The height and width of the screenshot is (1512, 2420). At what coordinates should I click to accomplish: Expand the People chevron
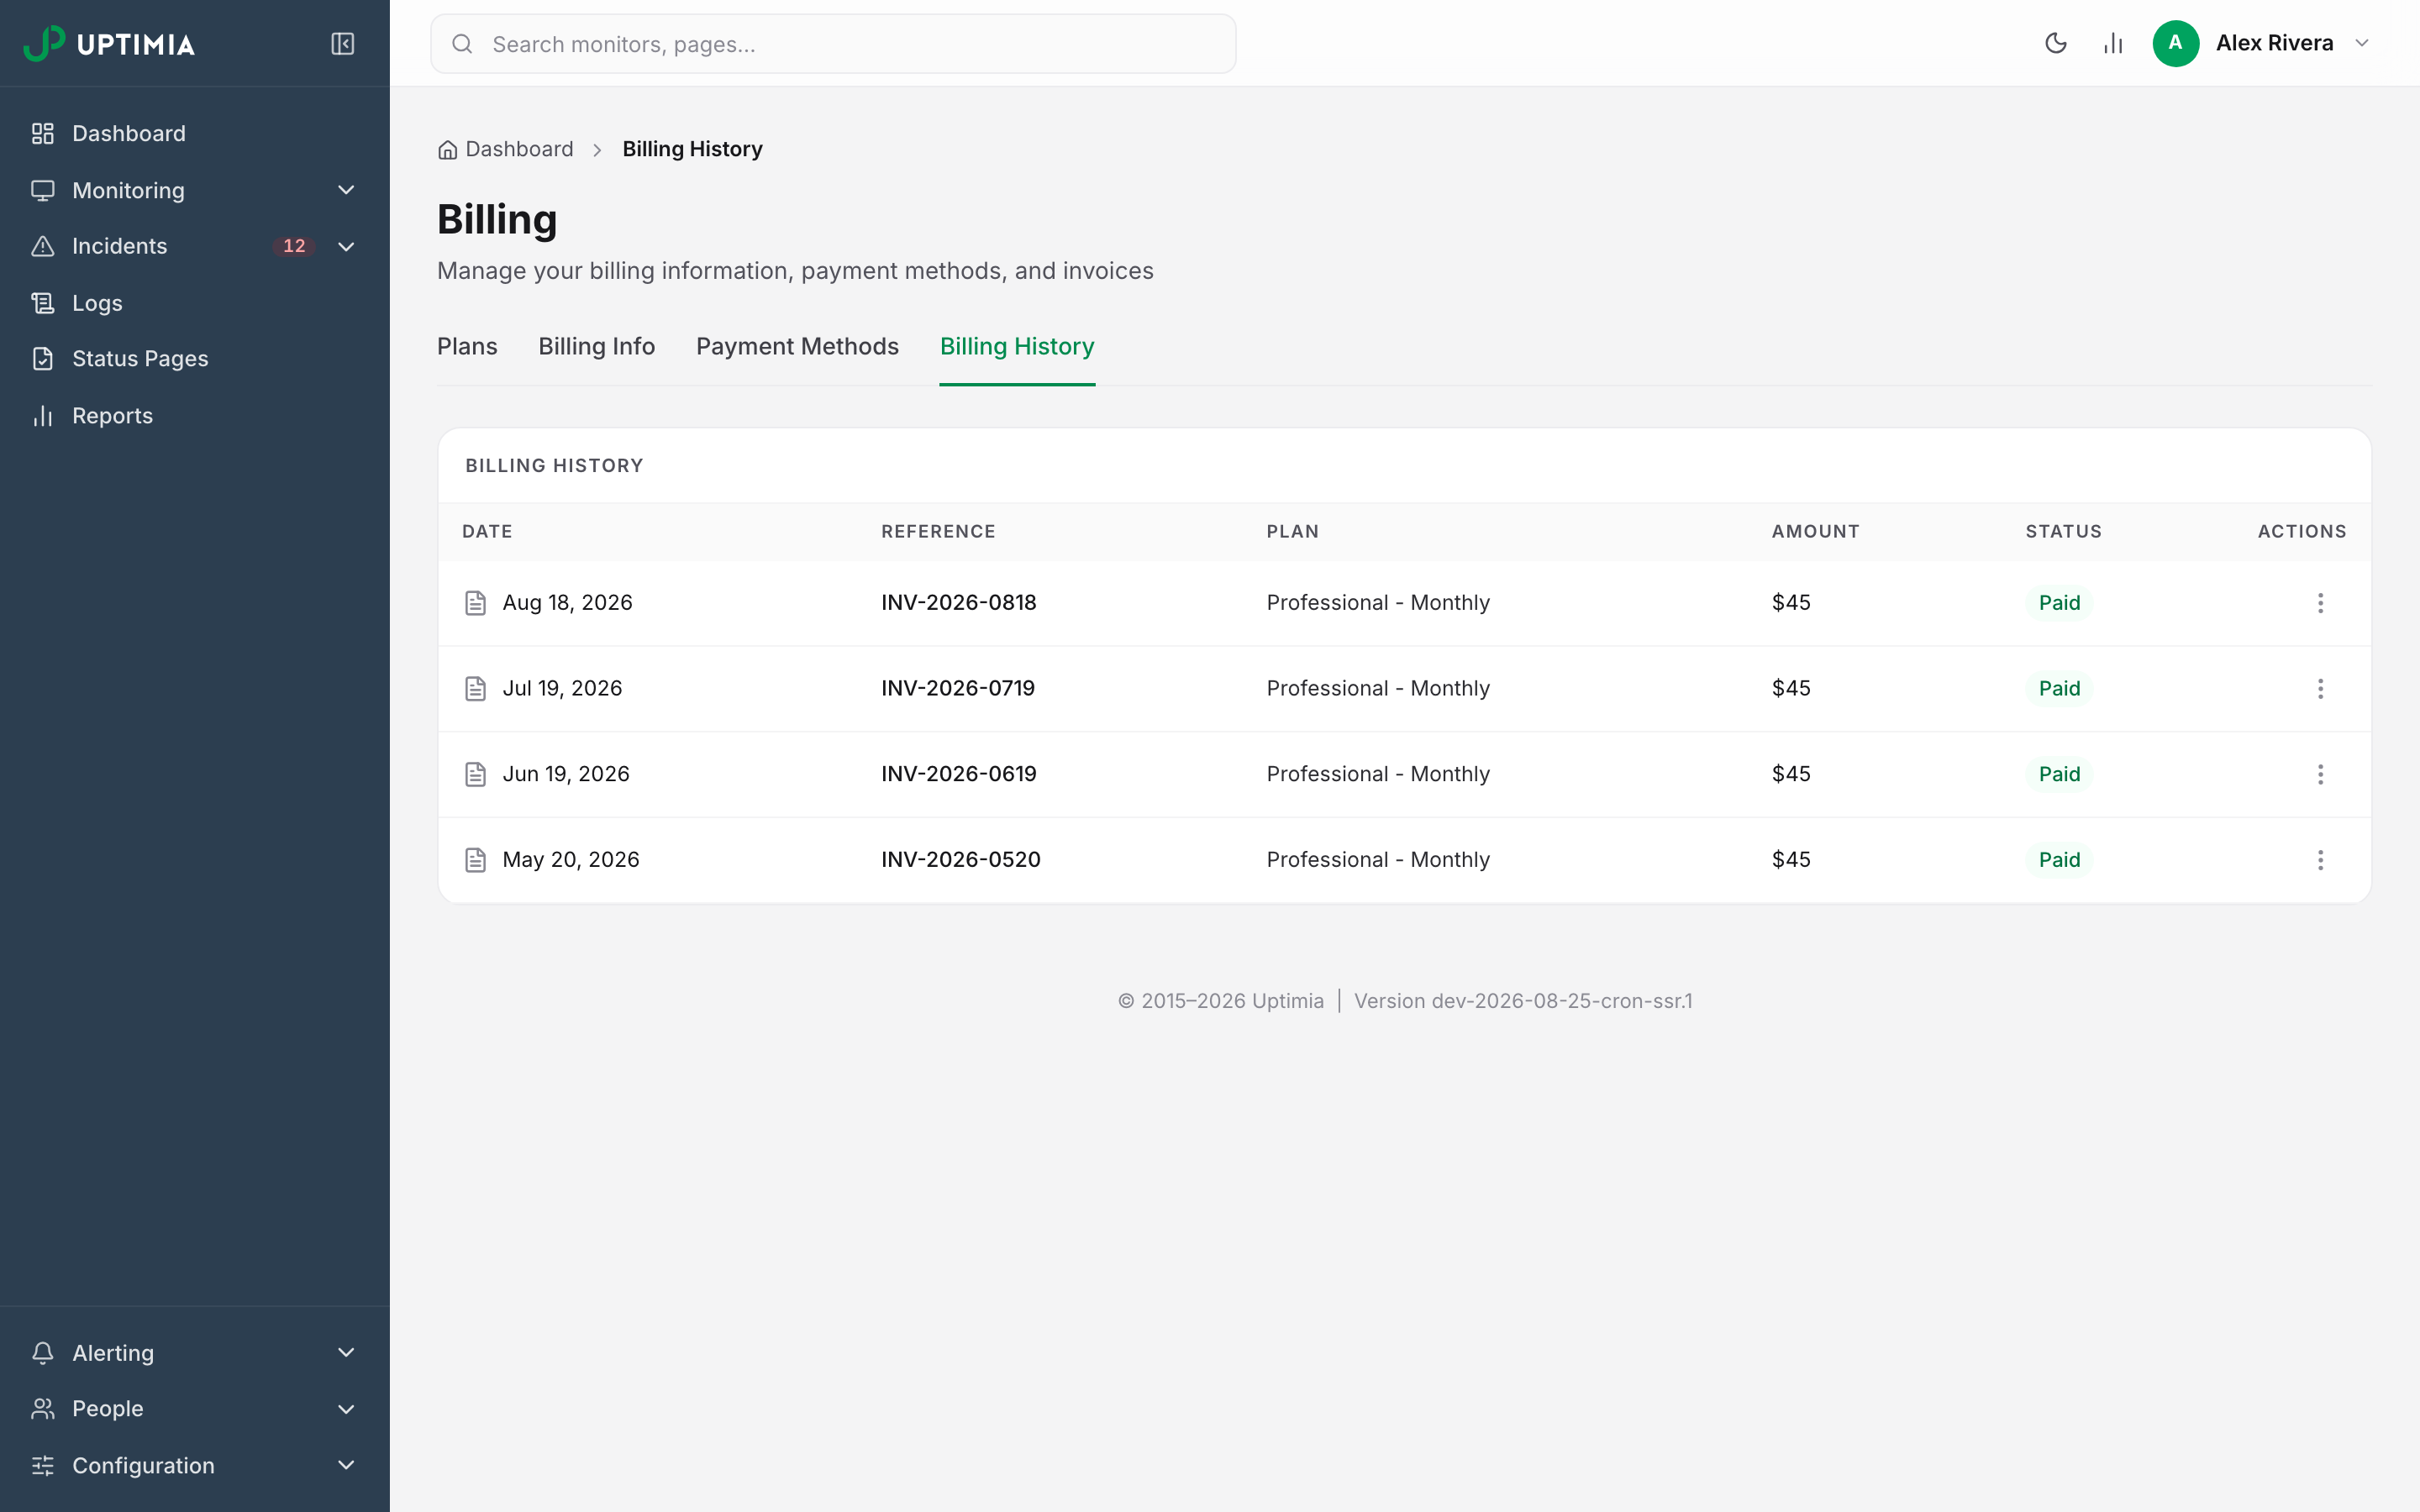pyautogui.click(x=346, y=1409)
